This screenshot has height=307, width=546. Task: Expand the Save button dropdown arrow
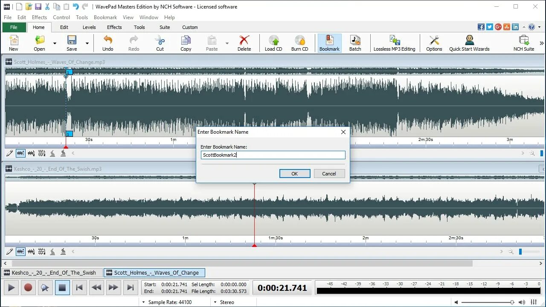[87, 43]
